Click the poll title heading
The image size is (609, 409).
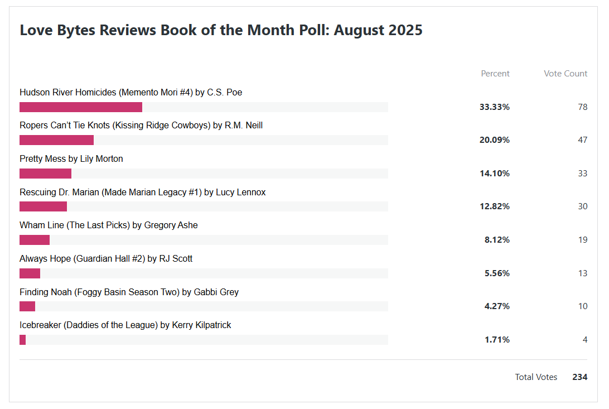click(221, 30)
